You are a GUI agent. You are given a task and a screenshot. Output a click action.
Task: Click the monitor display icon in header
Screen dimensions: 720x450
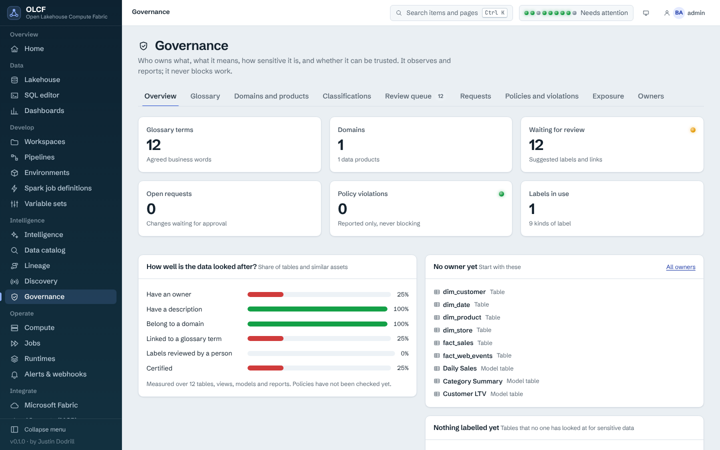pos(646,13)
